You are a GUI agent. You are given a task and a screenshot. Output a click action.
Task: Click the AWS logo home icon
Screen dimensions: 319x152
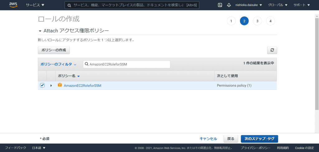[x=13, y=5]
